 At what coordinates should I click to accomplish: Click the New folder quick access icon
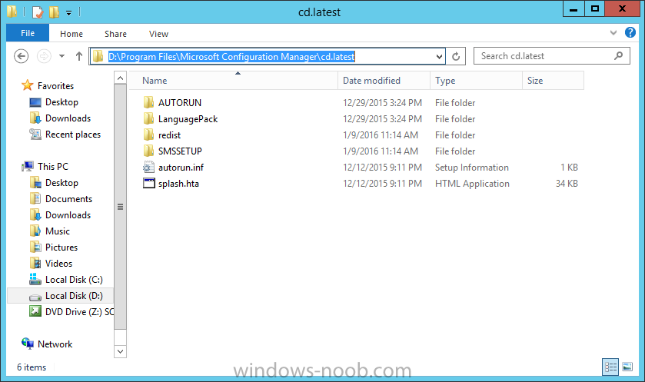[x=54, y=12]
